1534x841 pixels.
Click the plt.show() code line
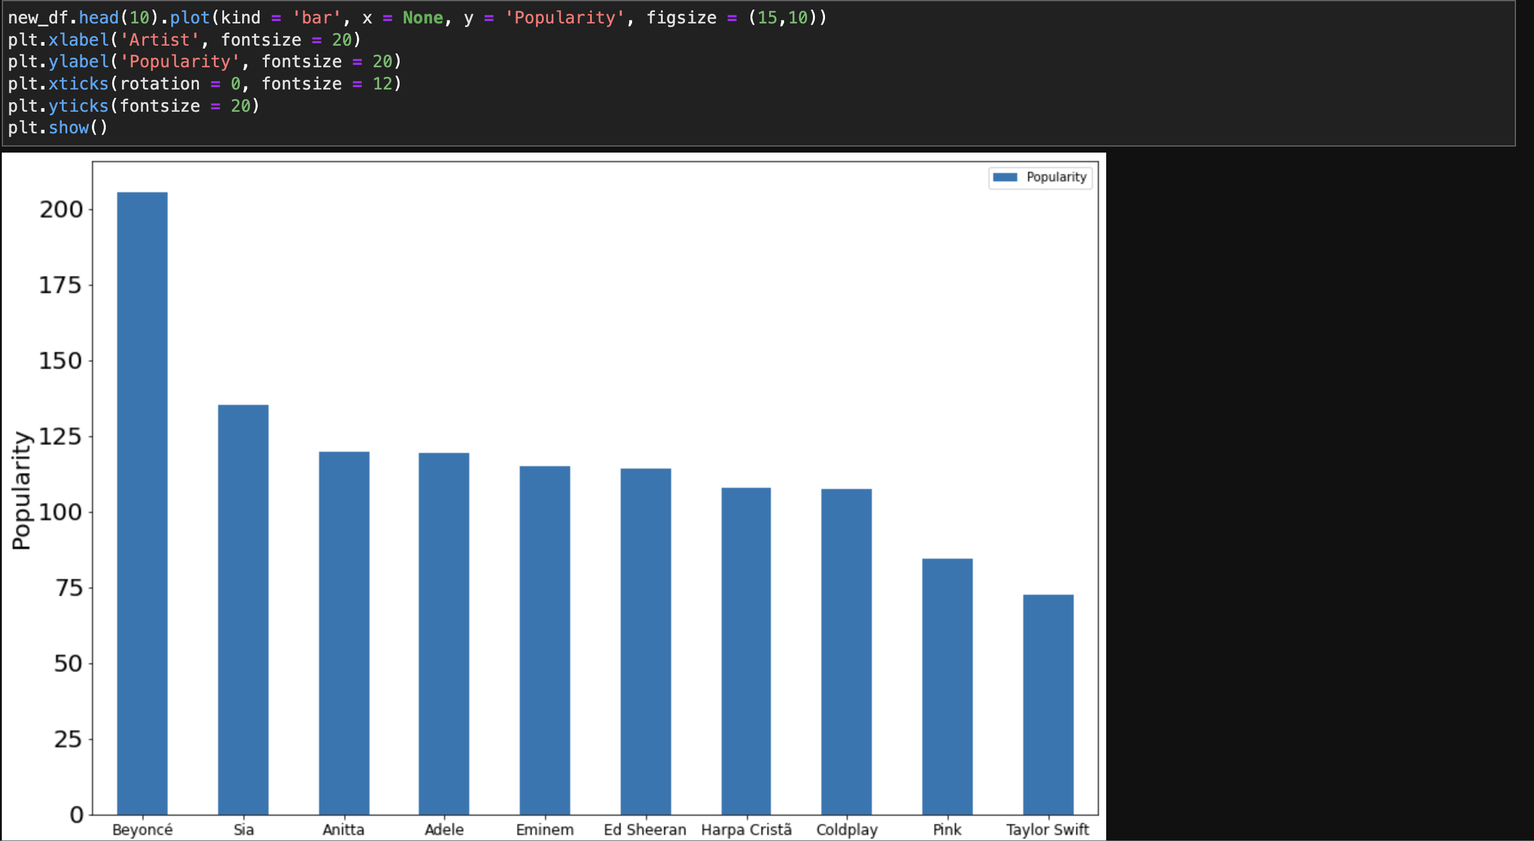(58, 128)
